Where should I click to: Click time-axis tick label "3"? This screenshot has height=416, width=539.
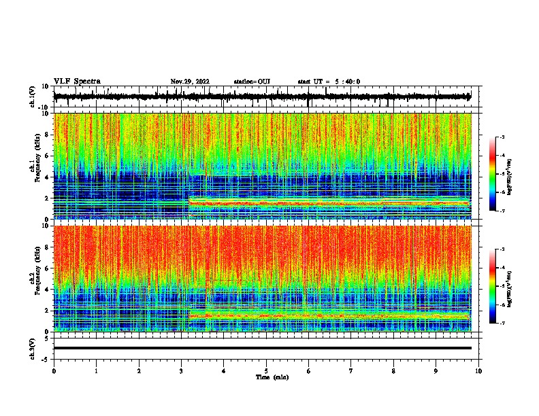pyautogui.click(x=181, y=371)
